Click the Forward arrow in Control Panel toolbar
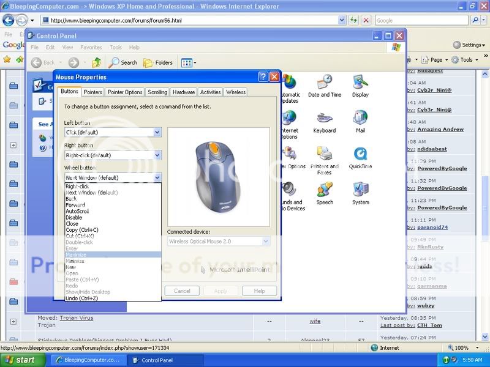This screenshot has height=367, width=490. point(73,63)
